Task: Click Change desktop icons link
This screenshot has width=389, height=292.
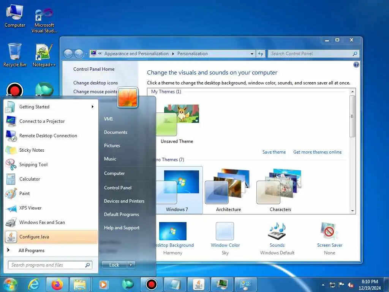Action: point(95,83)
